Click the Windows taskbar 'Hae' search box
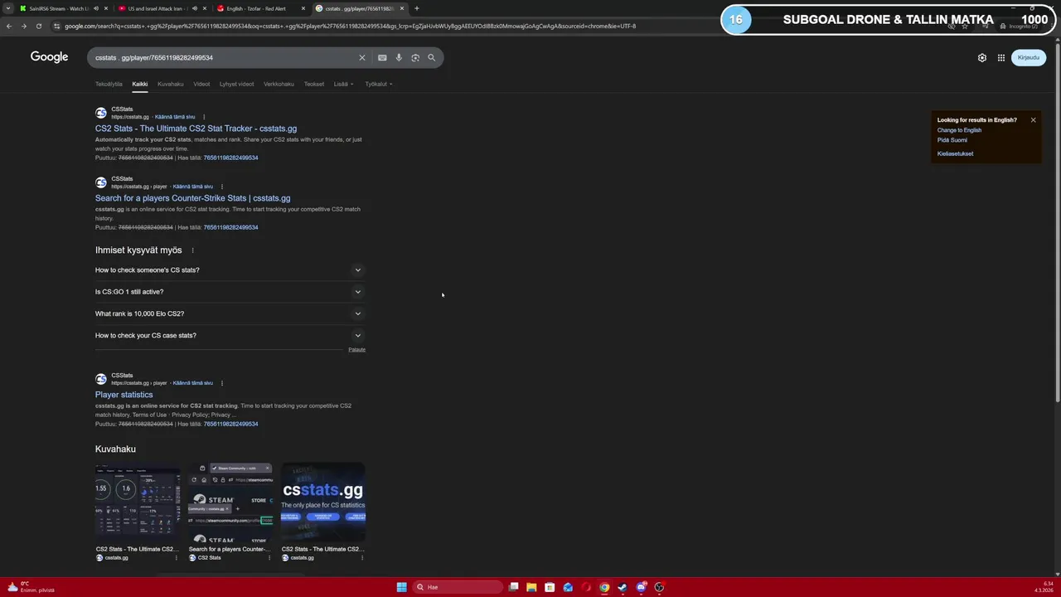 tap(458, 587)
